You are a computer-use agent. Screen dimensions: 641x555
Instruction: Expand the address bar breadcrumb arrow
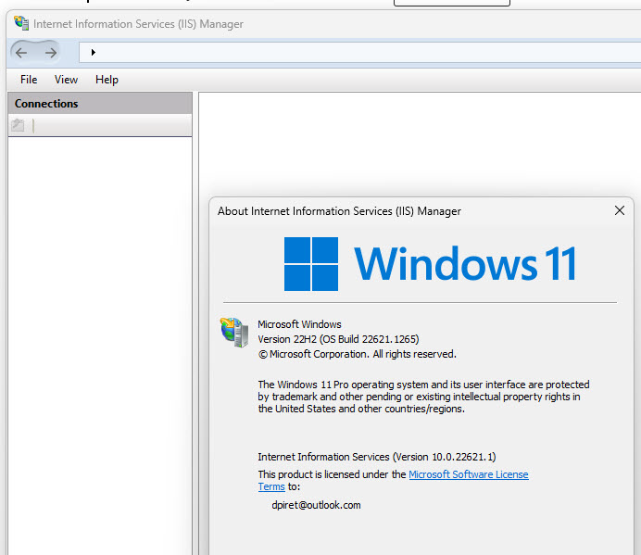(x=94, y=53)
